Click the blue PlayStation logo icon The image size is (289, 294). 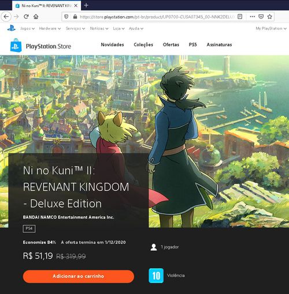[12, 28]
